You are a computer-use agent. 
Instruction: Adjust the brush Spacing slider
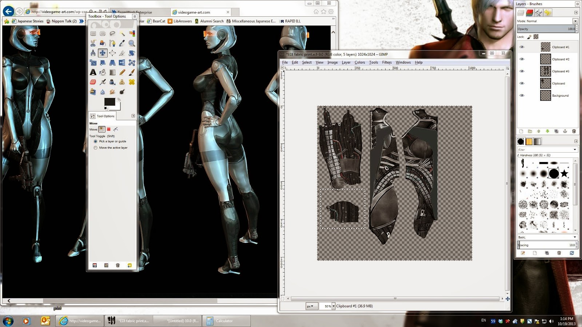click(546, 245)
